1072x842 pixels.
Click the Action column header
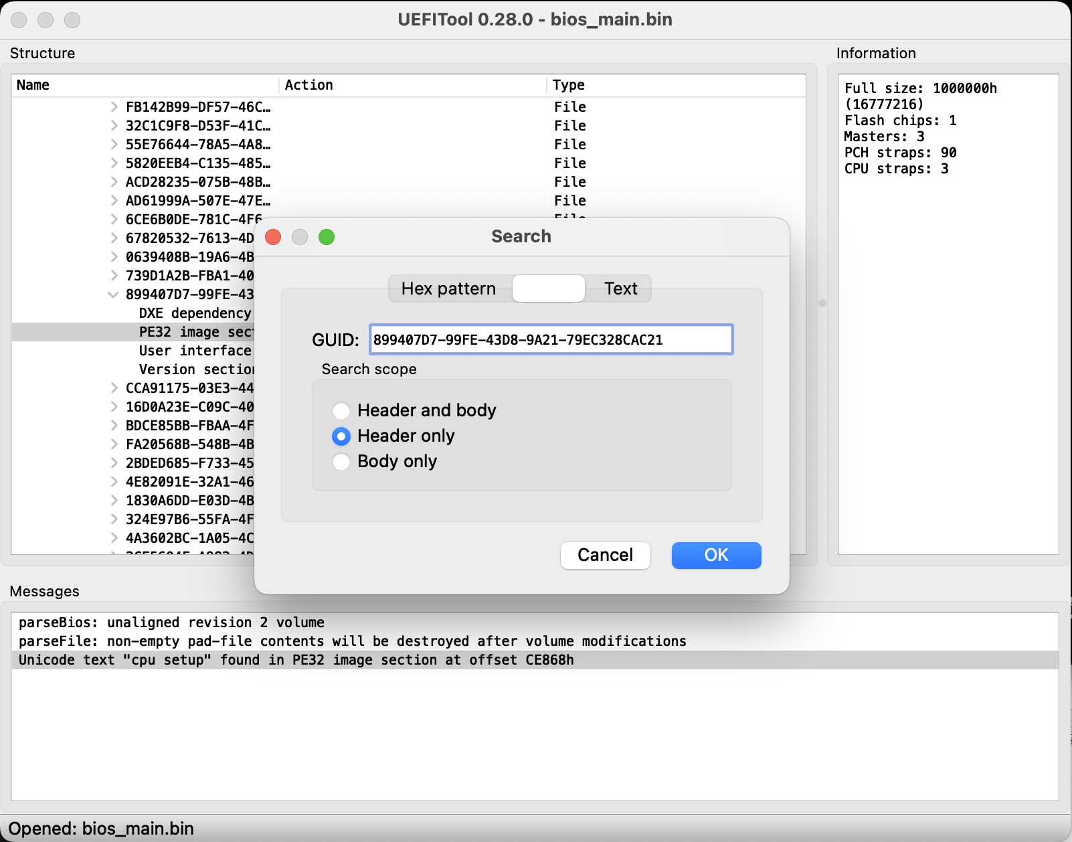(x=412, y=85)
